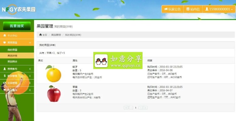The width and height of the screenshot is (236, 121).
Task: Click 还可生产金币:7天,共42金币 text
Action: (x=164, y=97)
